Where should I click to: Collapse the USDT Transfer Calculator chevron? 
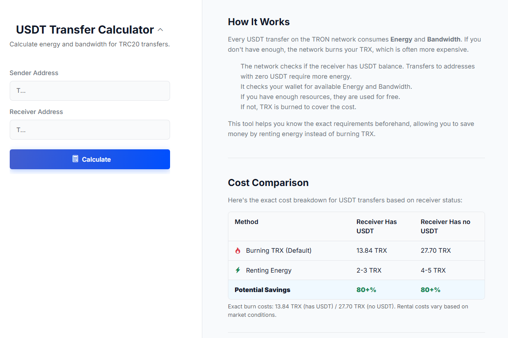click(160, 30)
